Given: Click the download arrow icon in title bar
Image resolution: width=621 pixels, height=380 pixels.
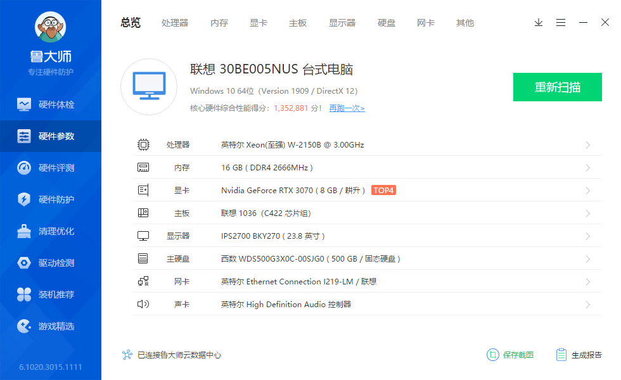Looking at the screenshot, I should [x=539, y=23].
